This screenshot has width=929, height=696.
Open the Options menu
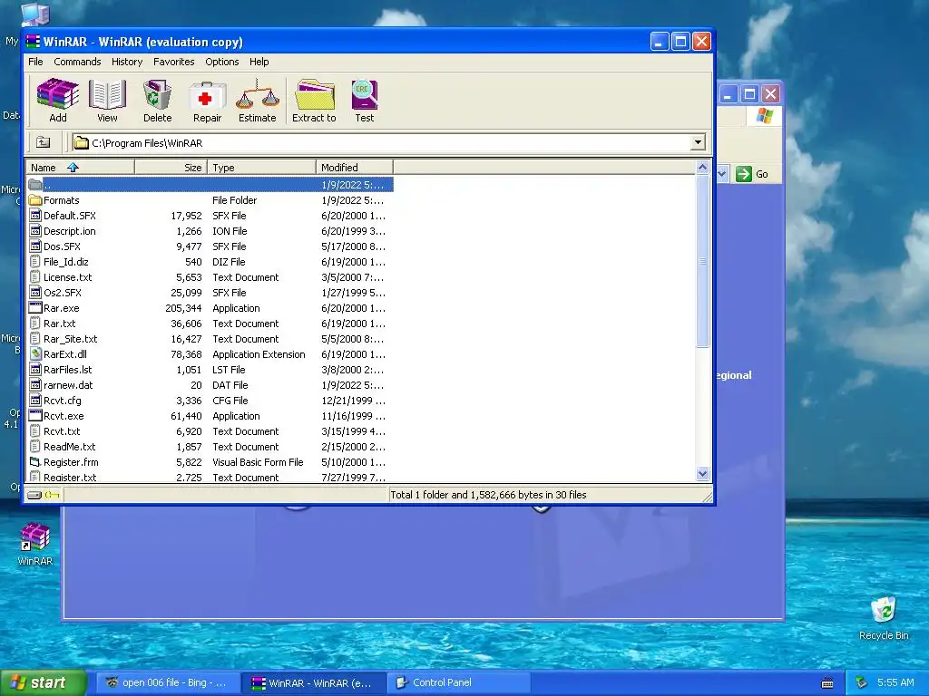tap(222, 62)
